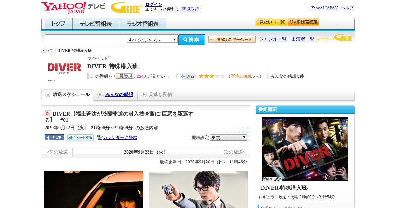Open the テレビ番組表 tab
This screenshot has height=208, width=396.
(96, 24)
